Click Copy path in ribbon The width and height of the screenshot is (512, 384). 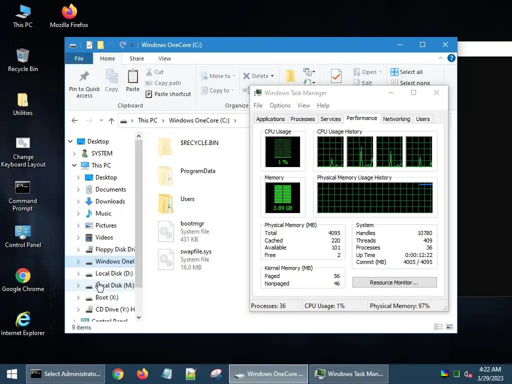tap(163, 83)
